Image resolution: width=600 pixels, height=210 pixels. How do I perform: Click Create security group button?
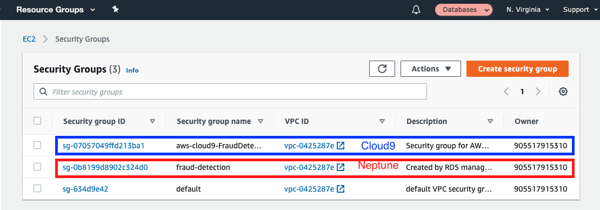coord(517,69)
